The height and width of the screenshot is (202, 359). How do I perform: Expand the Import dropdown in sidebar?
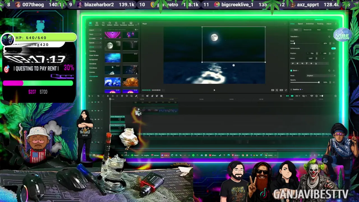tap(95, 30)
